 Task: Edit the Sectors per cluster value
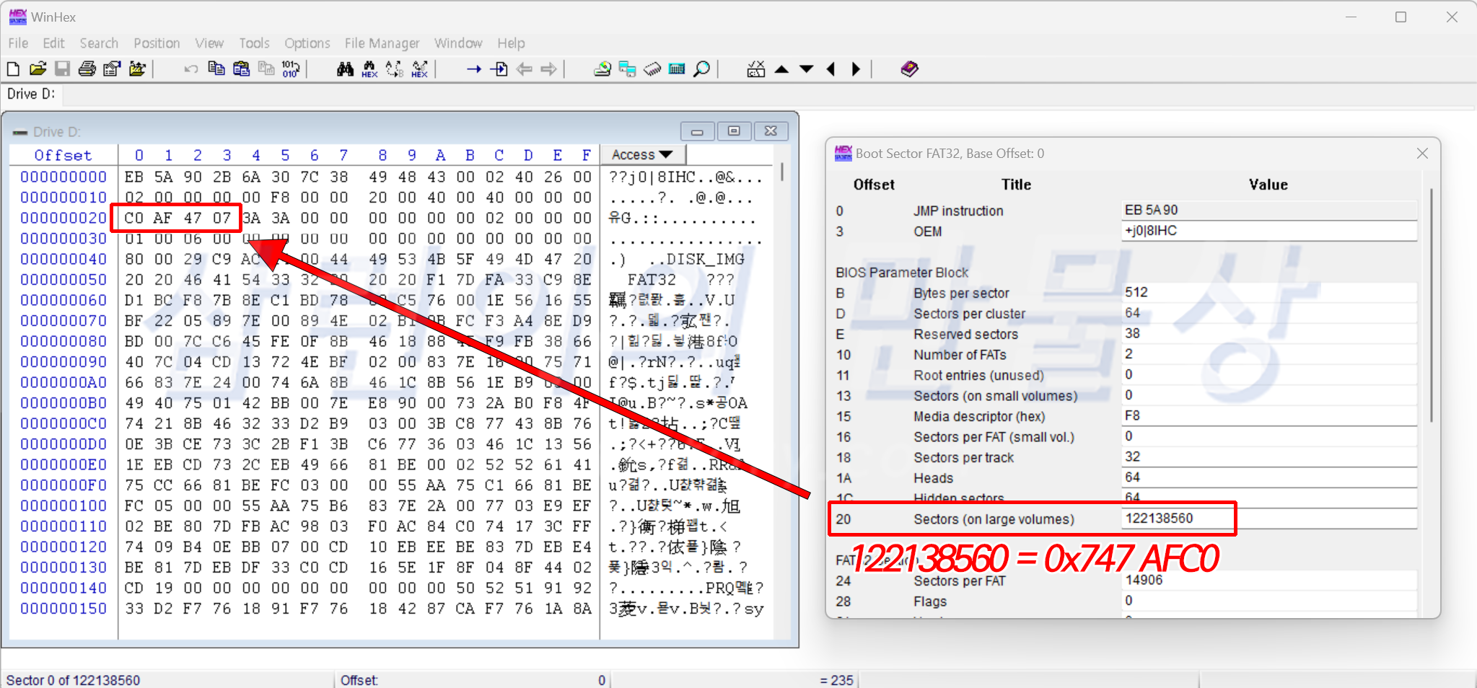point(1269,313)
